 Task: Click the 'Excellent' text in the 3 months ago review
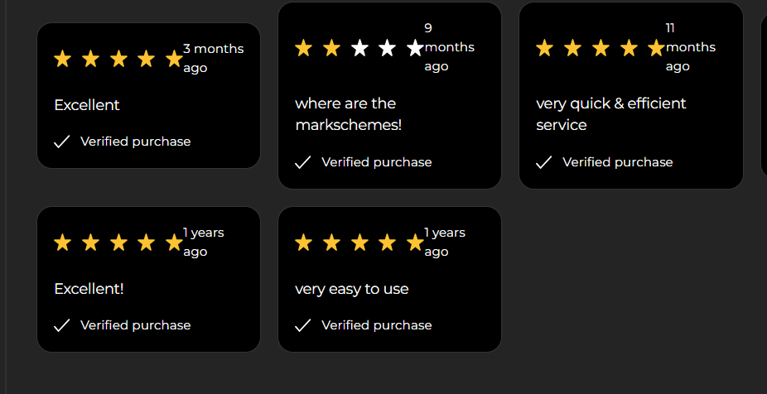tap(87, 105)
